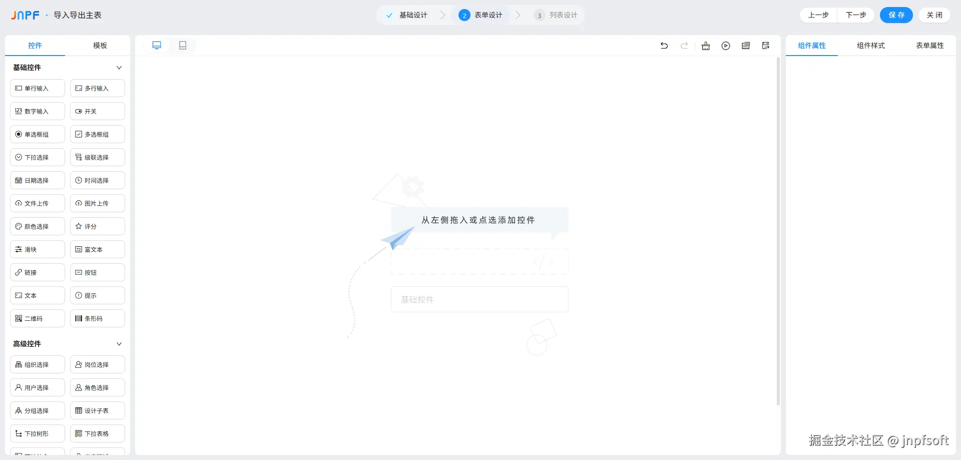Insert the 角色选择 control
This screenshot has height=460, width=961.
98,387
